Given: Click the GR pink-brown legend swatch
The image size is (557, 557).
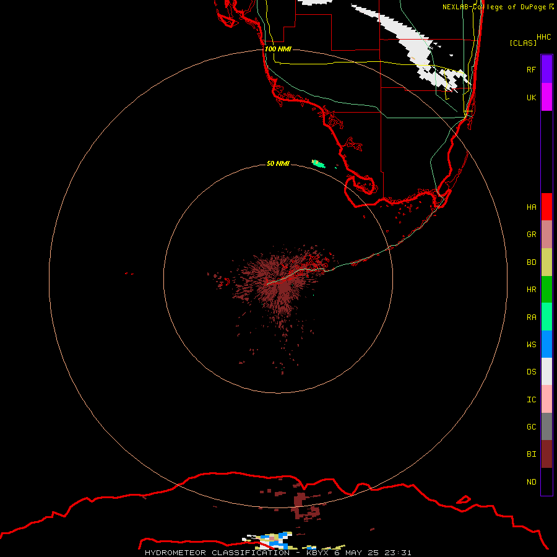Looking at the screenshot, I should (546, 234).
